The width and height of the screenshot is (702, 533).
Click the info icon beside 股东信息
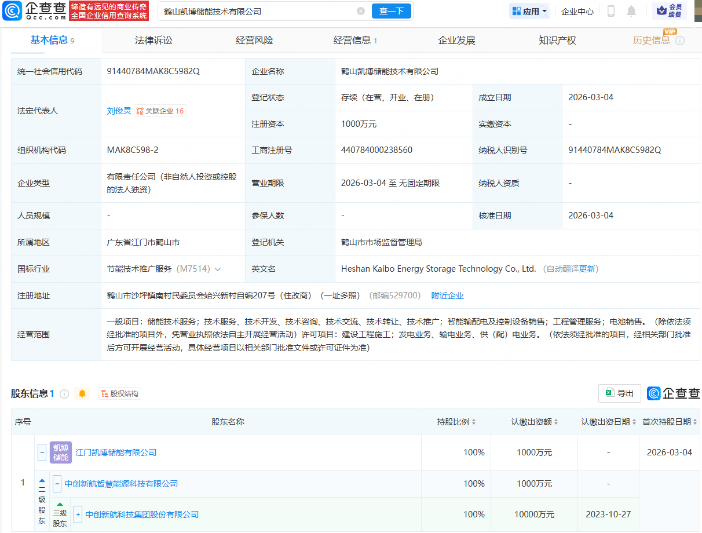tap(64, 393)
